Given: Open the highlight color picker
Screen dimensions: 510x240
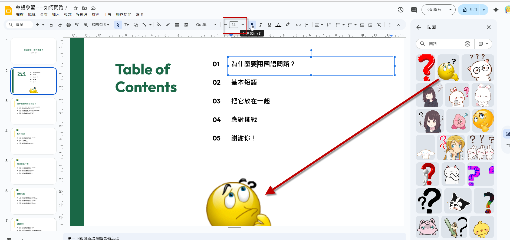Looking at the screenshot, I should [x=288, y=25].
